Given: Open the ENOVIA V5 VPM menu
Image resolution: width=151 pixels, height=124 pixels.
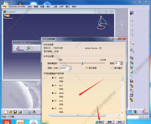Looking at the screenshot, I should coord(17,7).
